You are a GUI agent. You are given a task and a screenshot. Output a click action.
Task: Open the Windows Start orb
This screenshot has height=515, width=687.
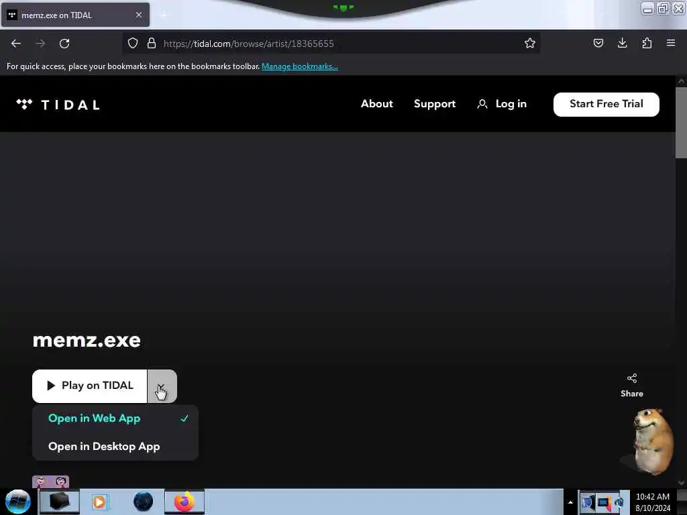(x=17, y=502)
